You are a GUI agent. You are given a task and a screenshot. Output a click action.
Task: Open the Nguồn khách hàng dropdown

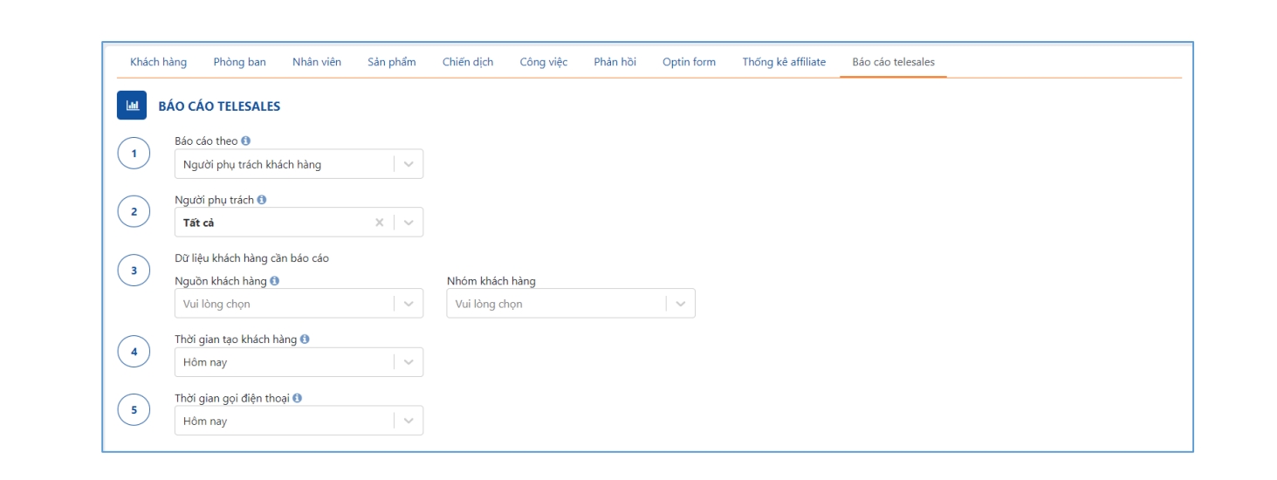point(409,304)
